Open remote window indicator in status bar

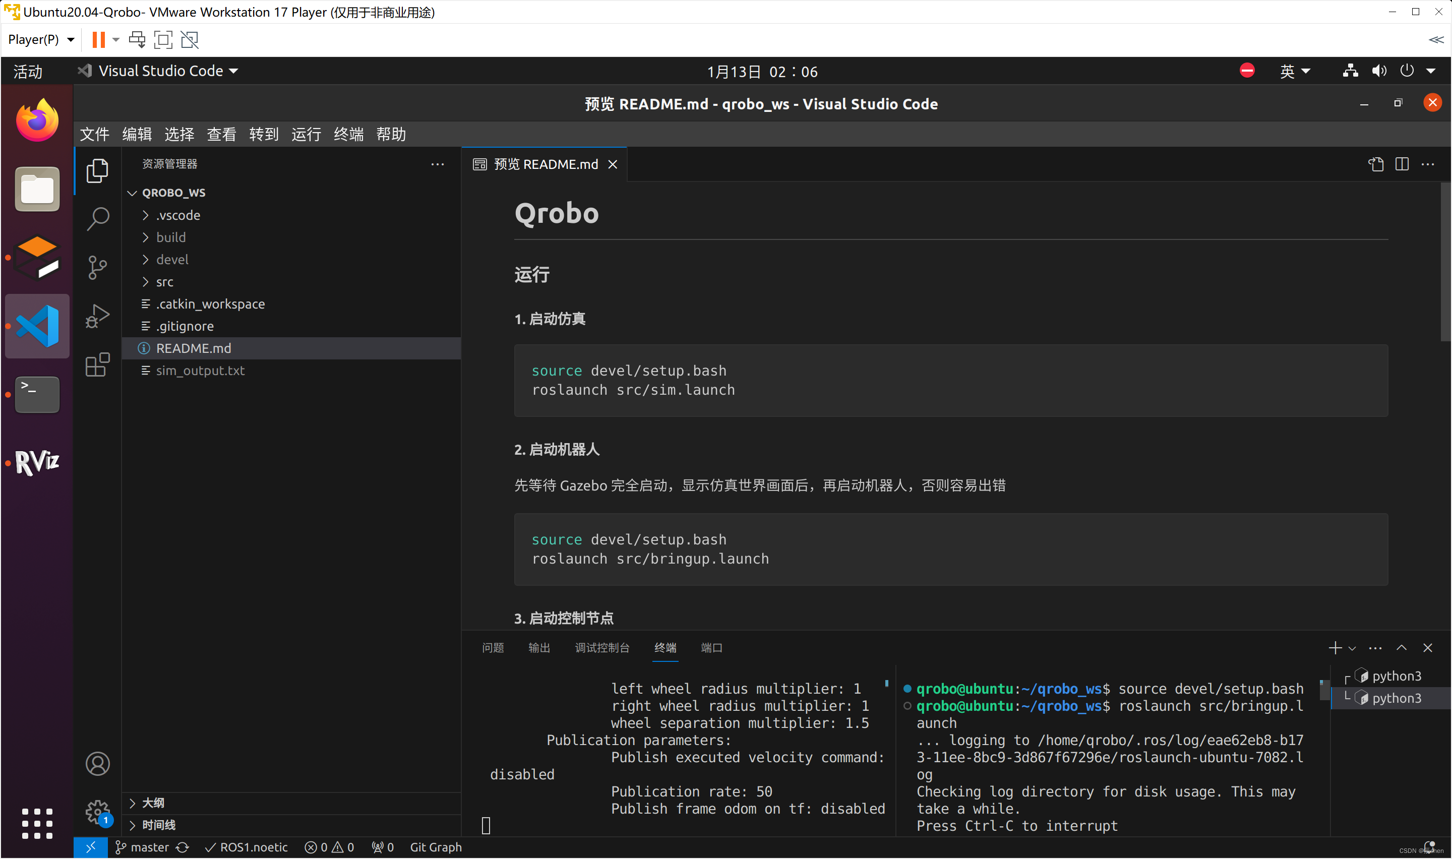[90, 847]
